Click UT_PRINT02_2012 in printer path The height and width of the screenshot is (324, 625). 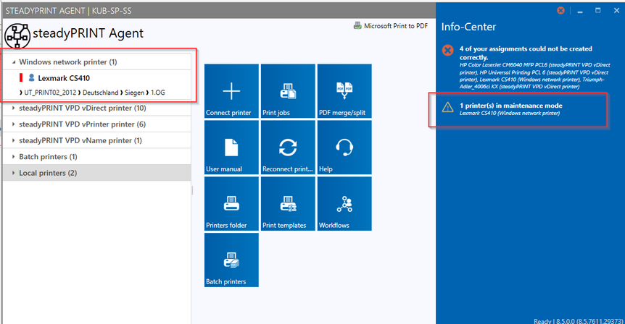(50, 93)
